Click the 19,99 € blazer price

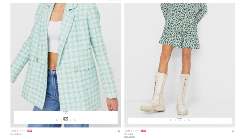pyautogui.click(x=14, y=131)
